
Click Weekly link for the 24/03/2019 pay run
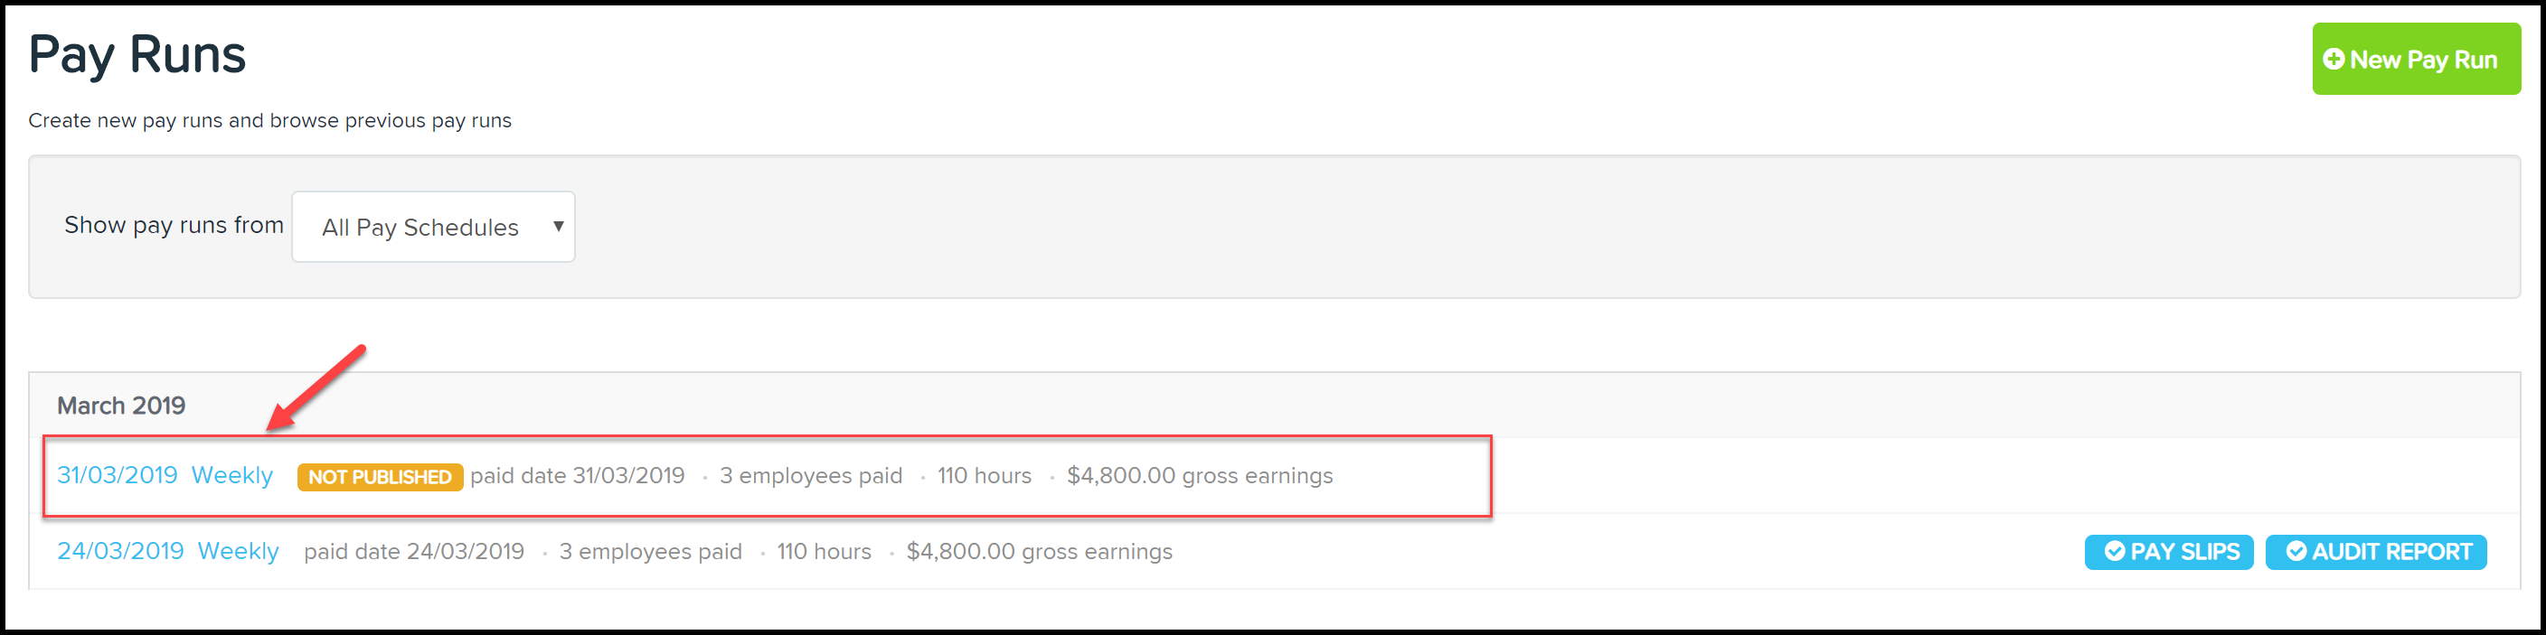pos(238,551)
